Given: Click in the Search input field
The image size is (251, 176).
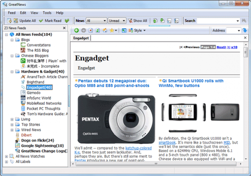Looking at the screenshot, I should pyautogui.click(x=216, y=21).
